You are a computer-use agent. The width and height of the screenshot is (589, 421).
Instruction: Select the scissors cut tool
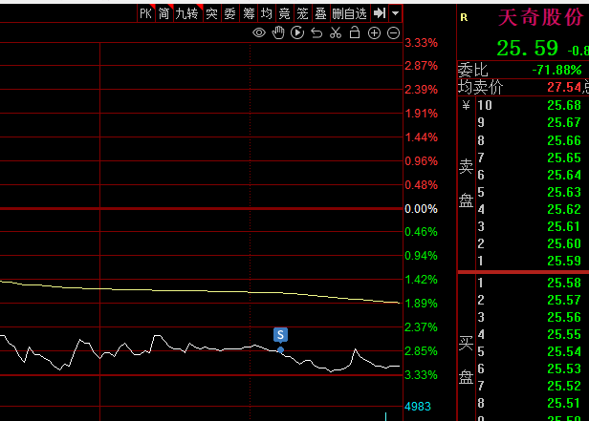(336, 33)
